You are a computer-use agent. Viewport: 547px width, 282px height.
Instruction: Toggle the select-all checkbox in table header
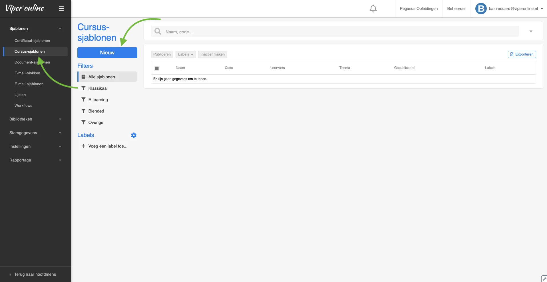[157, 68]
